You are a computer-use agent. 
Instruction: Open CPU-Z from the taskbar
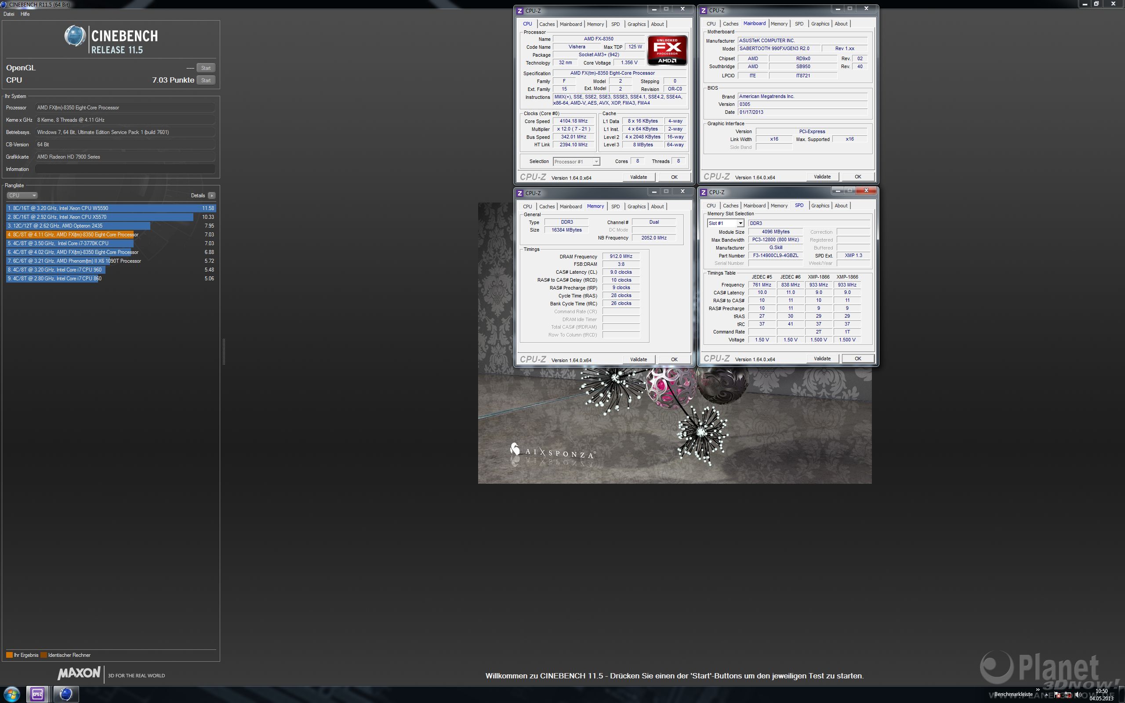click(x=37, y=694)
